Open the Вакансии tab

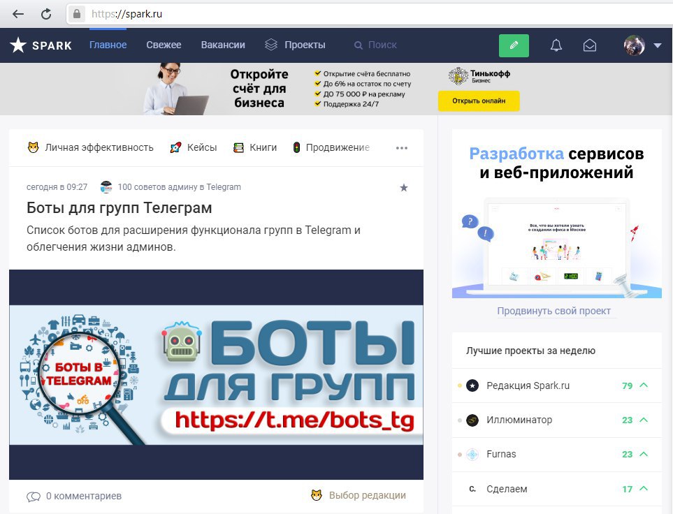[223, 45]
